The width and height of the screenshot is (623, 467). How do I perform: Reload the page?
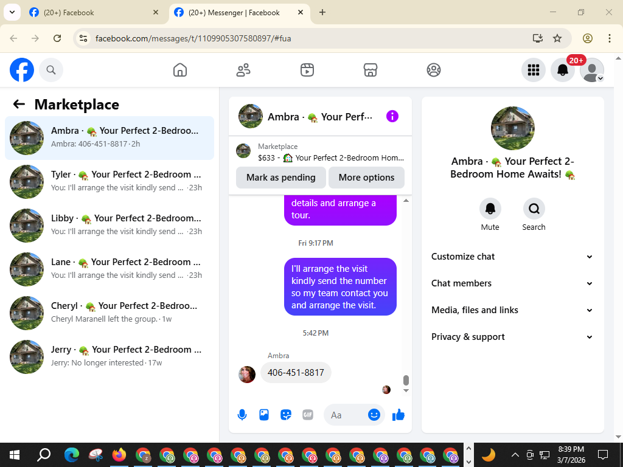click(57, 38)
